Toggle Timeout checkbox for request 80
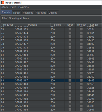 coord(81,51)
